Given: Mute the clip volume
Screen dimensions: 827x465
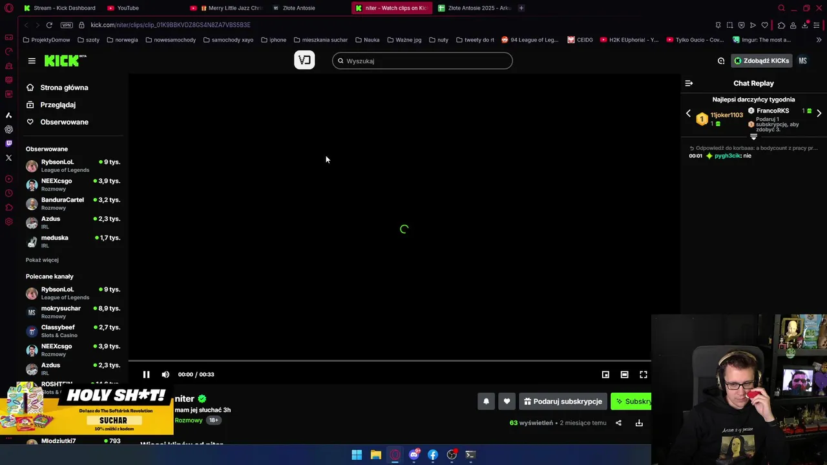Looking at the screenshot, I should tap(165, 375).
